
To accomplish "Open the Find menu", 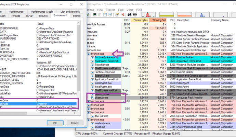I will pos(121,10).
